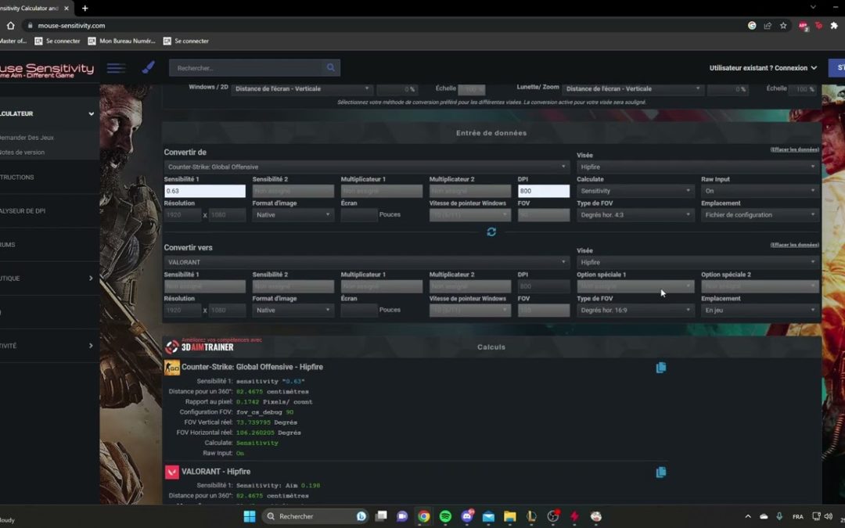Click the browser home icon
Image resolution: width=845 pixels, height=528 pixels.
coord(10,25)
